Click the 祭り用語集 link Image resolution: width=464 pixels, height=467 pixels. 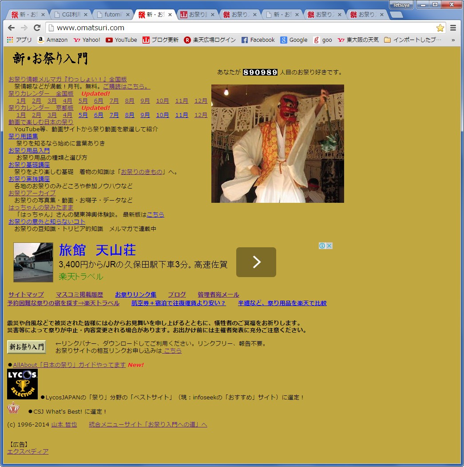click(x=23, y=137)
